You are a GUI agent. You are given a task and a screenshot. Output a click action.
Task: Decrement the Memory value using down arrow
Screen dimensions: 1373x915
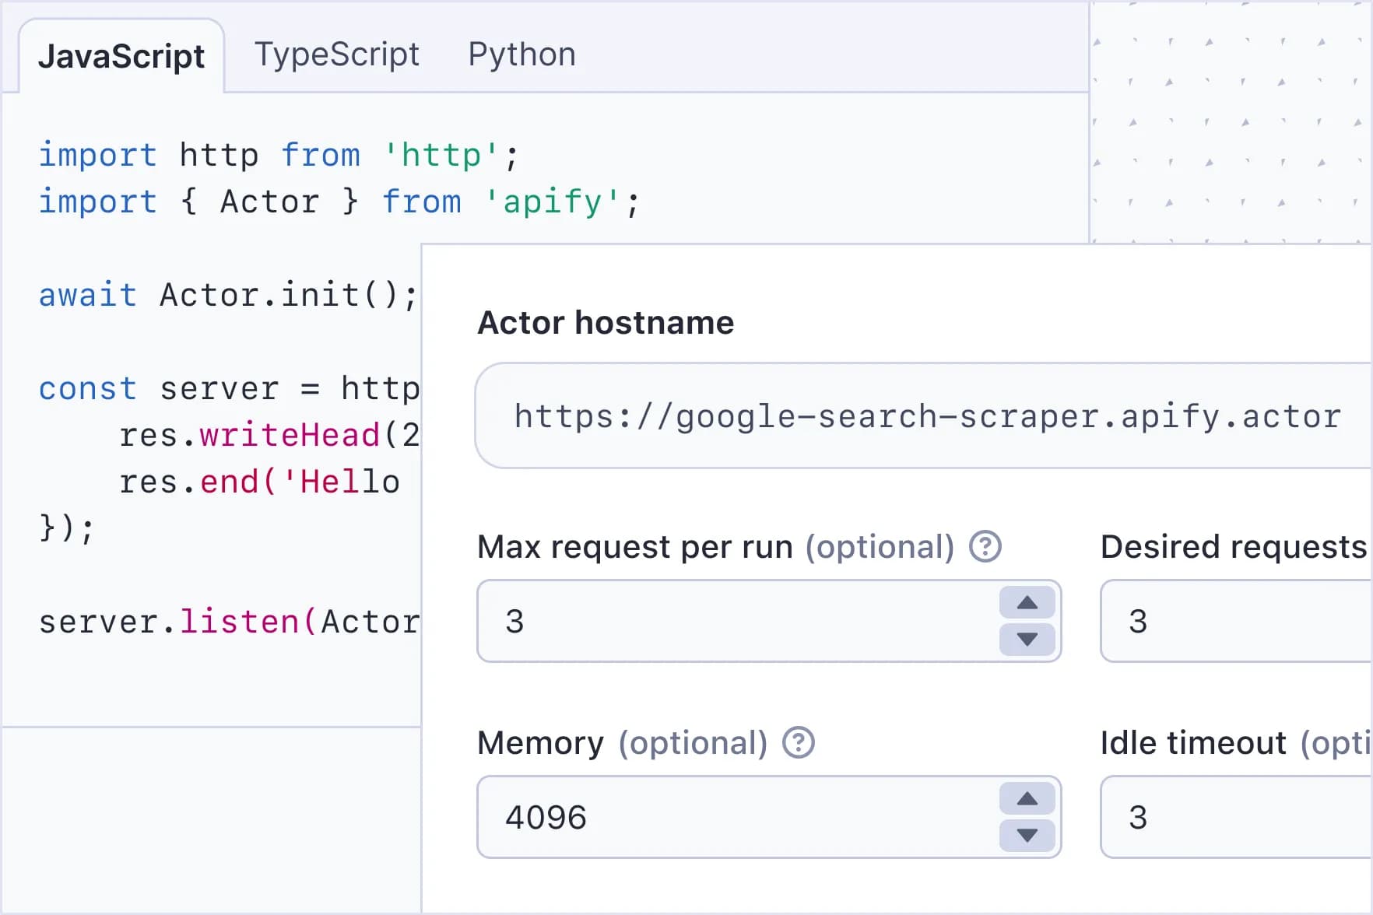[1027, 836]
